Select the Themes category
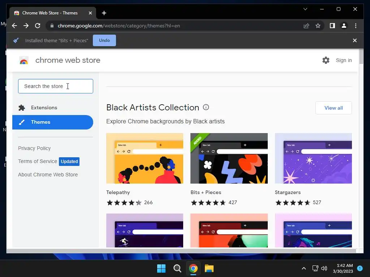Image resolution: width=370 pixels, height=277 pixels. [x=53, y=122]
